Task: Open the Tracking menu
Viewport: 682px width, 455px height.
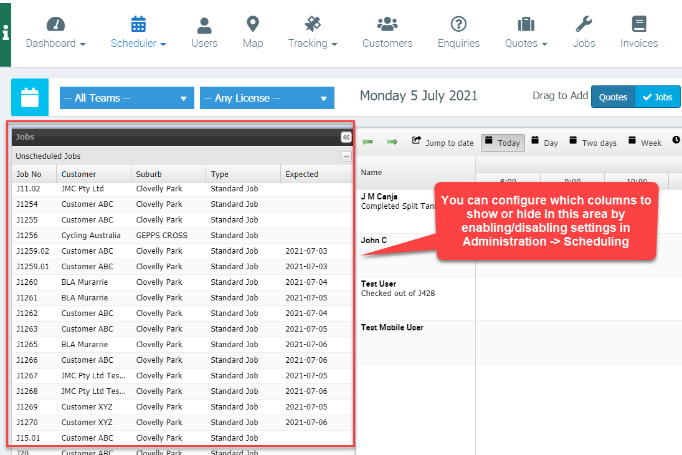Action: pos(312,43)
